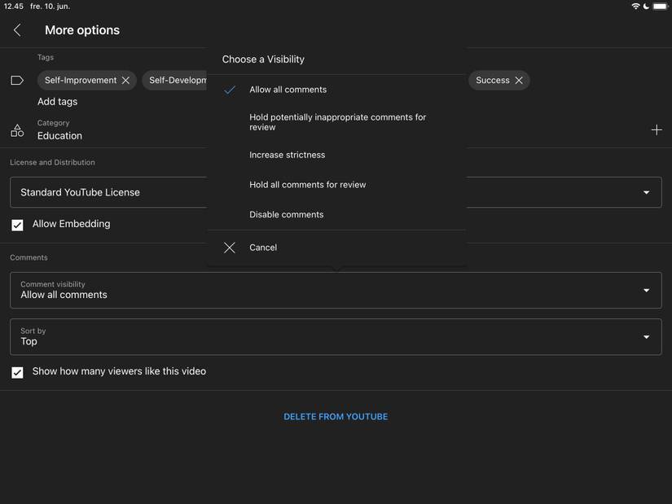Click the plus icon on the right
The height and width of the screenshot is (504, 672).
657,129
